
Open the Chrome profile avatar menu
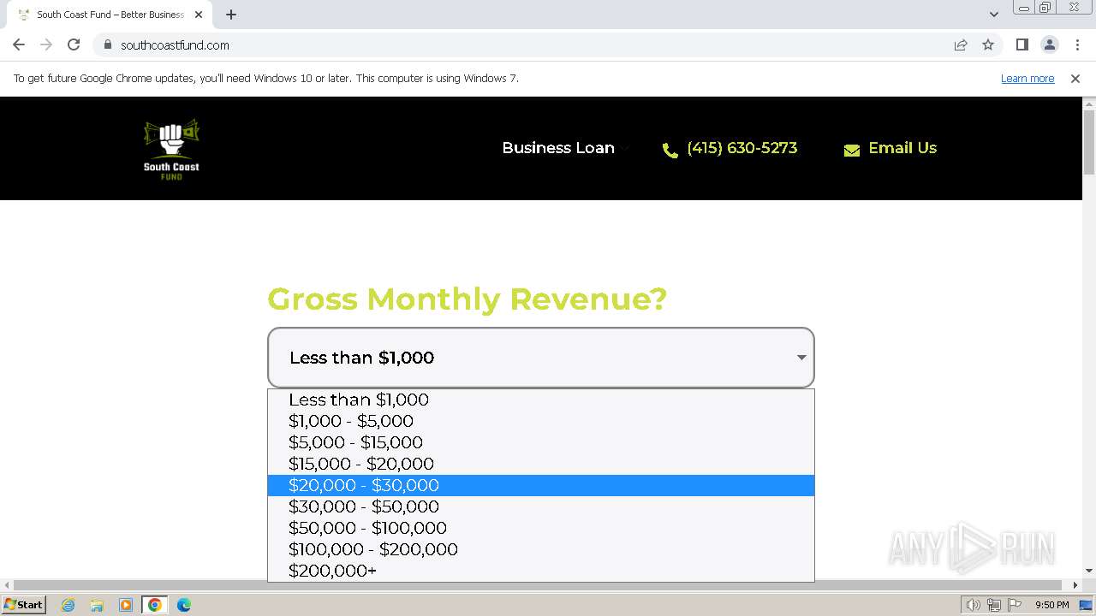click(x=1049, y=45)
